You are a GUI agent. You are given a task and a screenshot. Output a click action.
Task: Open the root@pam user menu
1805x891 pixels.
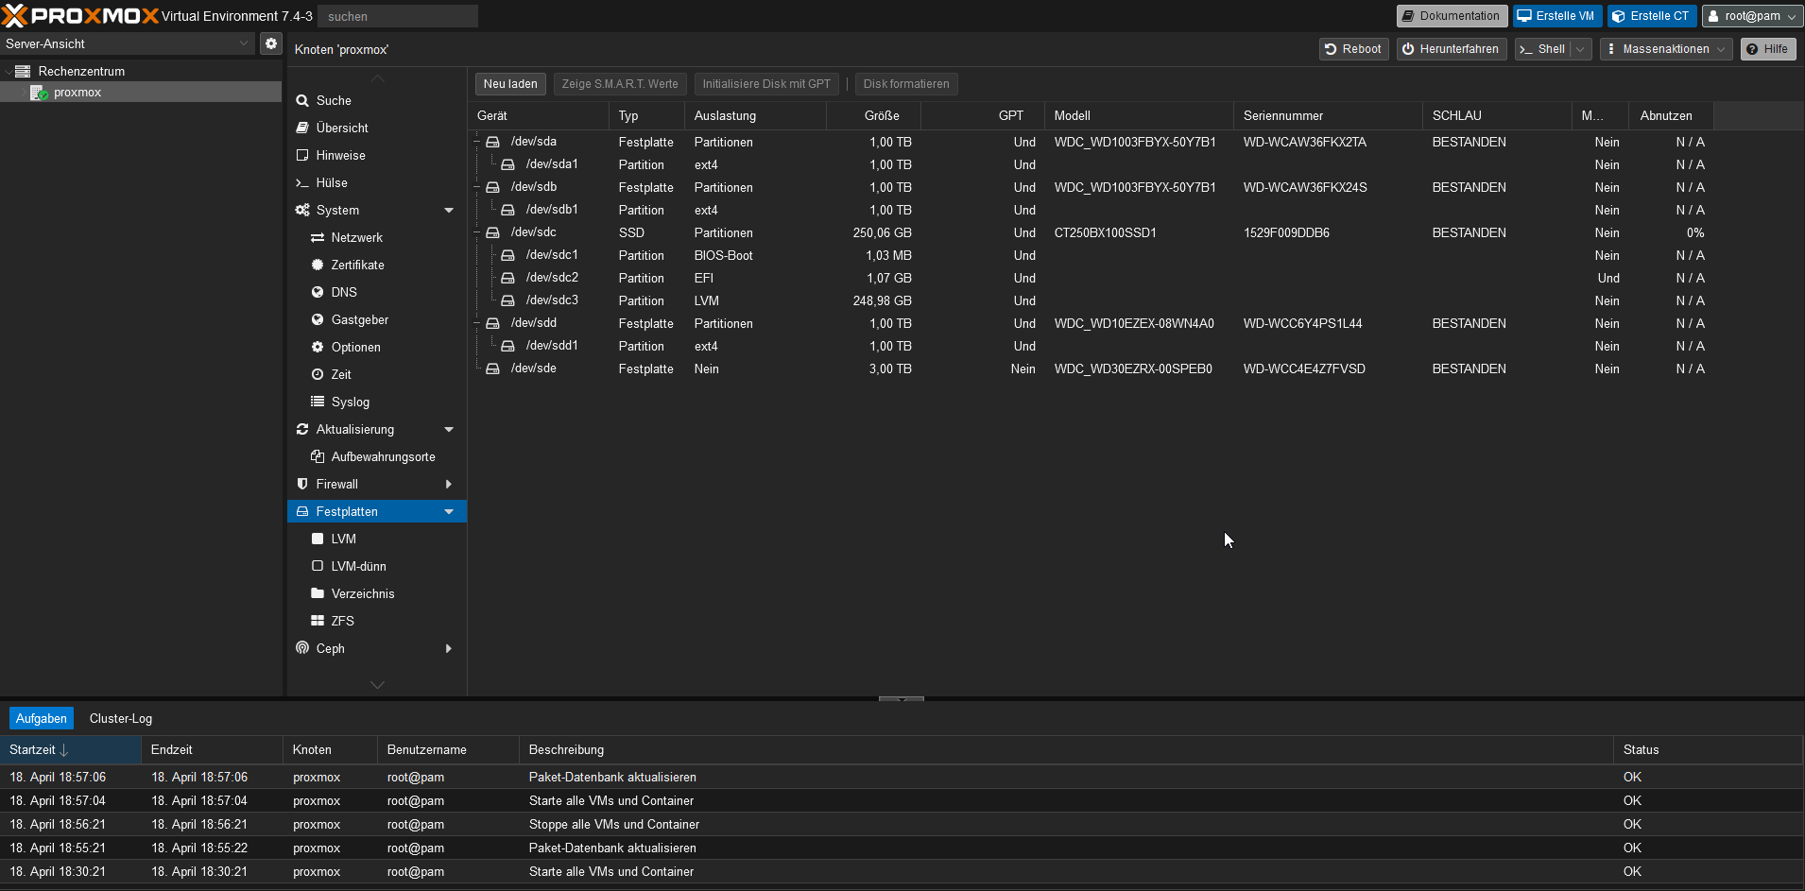[1751, 16]
